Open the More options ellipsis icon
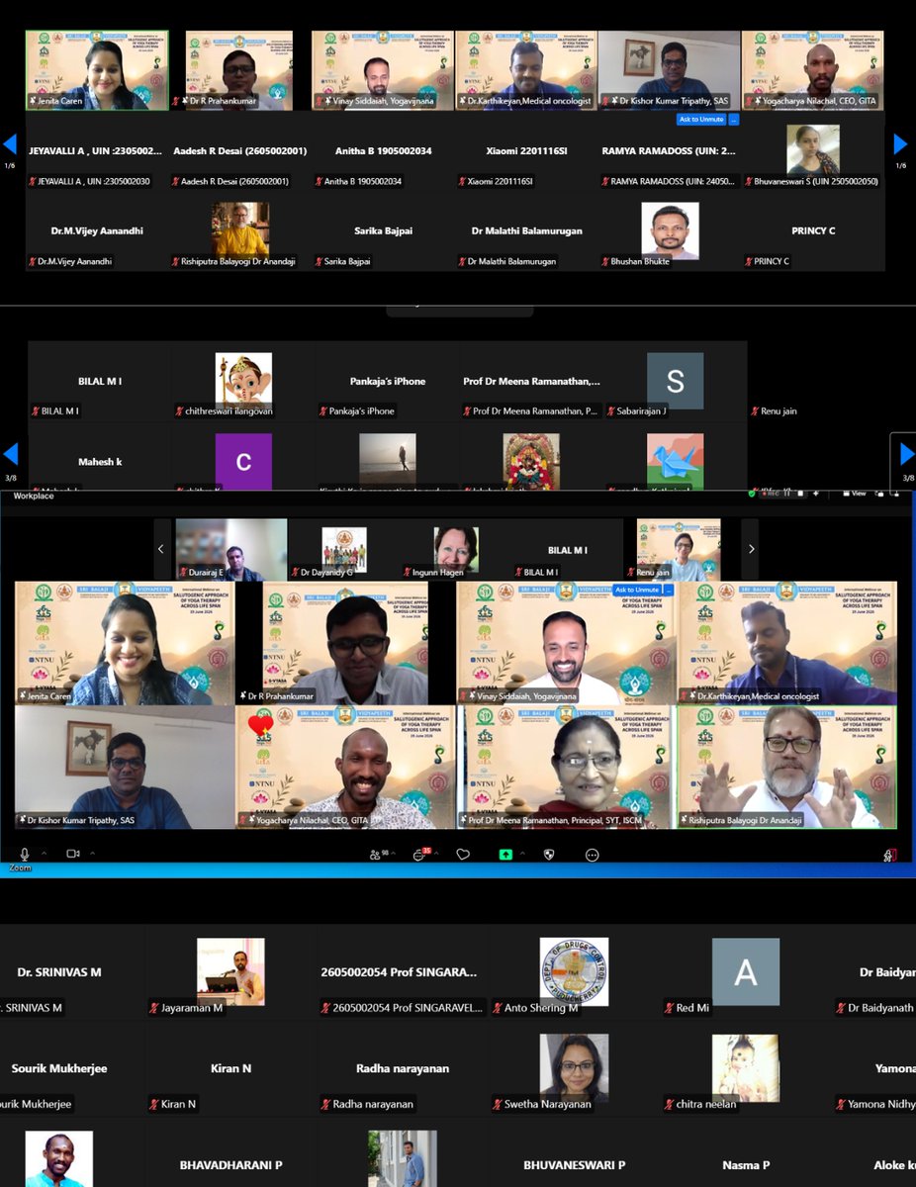Image resolution: width=916 pixels, height=1187 pixels. pos(593,854)
